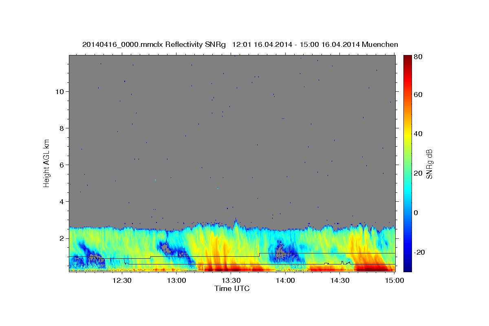Click the colorbar value '40'
The image size is (489, 326).
pyautogui.click(x=419, y=134)
